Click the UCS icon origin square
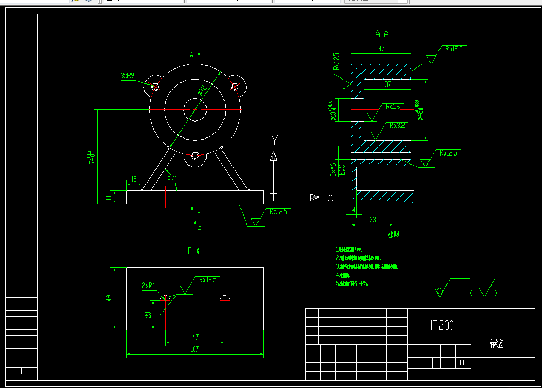 (x=273, y=197)
